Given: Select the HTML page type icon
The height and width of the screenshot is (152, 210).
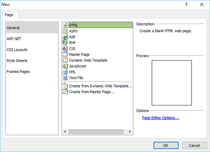Looking at the screenshot, I should (x=65, y=25).
